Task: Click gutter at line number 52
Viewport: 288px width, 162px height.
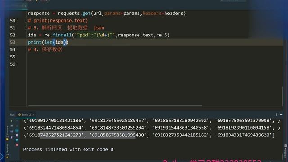Action: click(13, 35)
